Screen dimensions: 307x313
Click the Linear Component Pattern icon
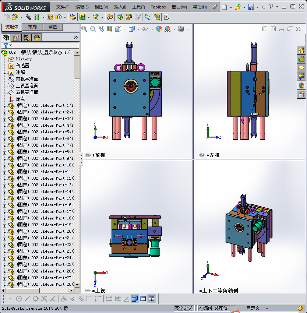point(37,17)
